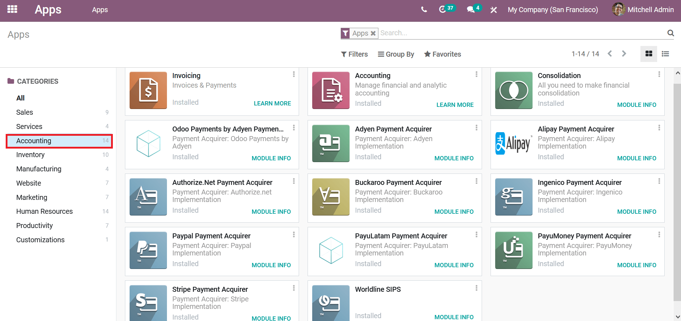681x321 pixels.
Task: Switch to kanban view
Action: tap(649, 54)
